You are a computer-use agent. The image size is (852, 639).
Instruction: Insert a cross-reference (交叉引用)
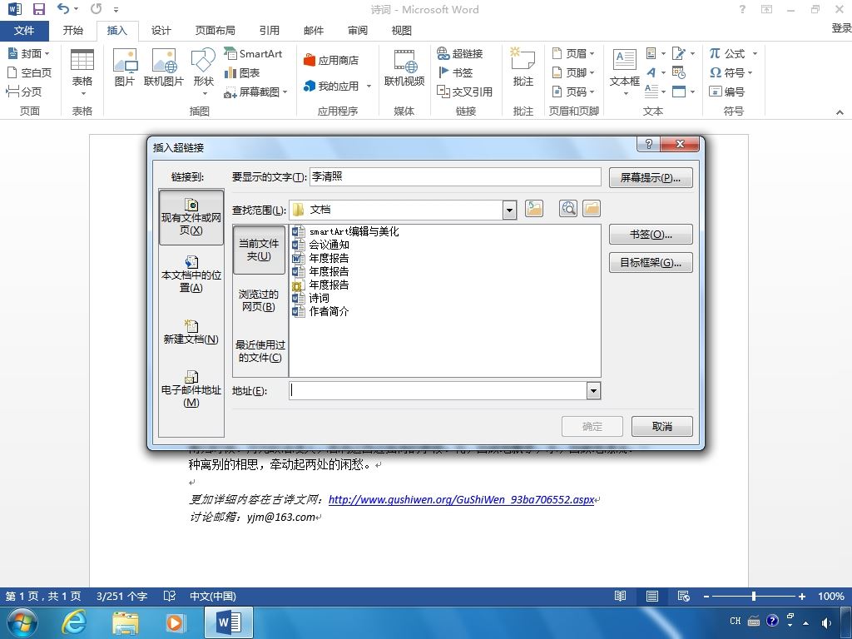point(464,92)
